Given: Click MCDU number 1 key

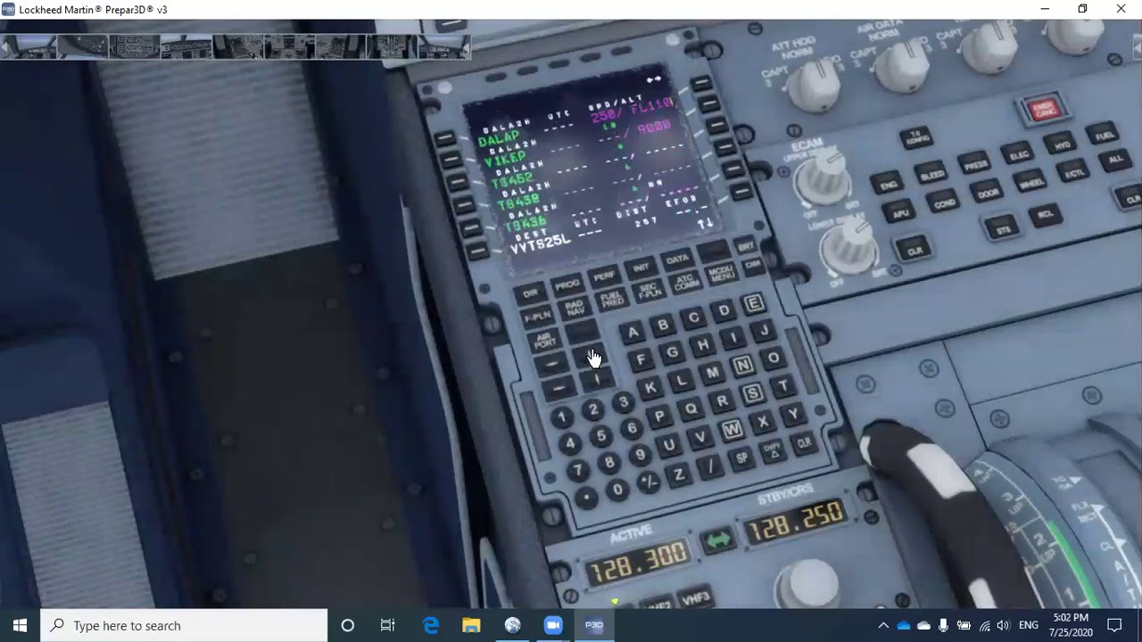Looking at the screenshot, I should (561, 418).
